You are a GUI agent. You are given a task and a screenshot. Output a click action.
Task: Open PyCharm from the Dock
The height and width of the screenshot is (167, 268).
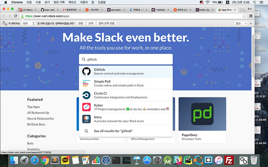coord(188,160)
